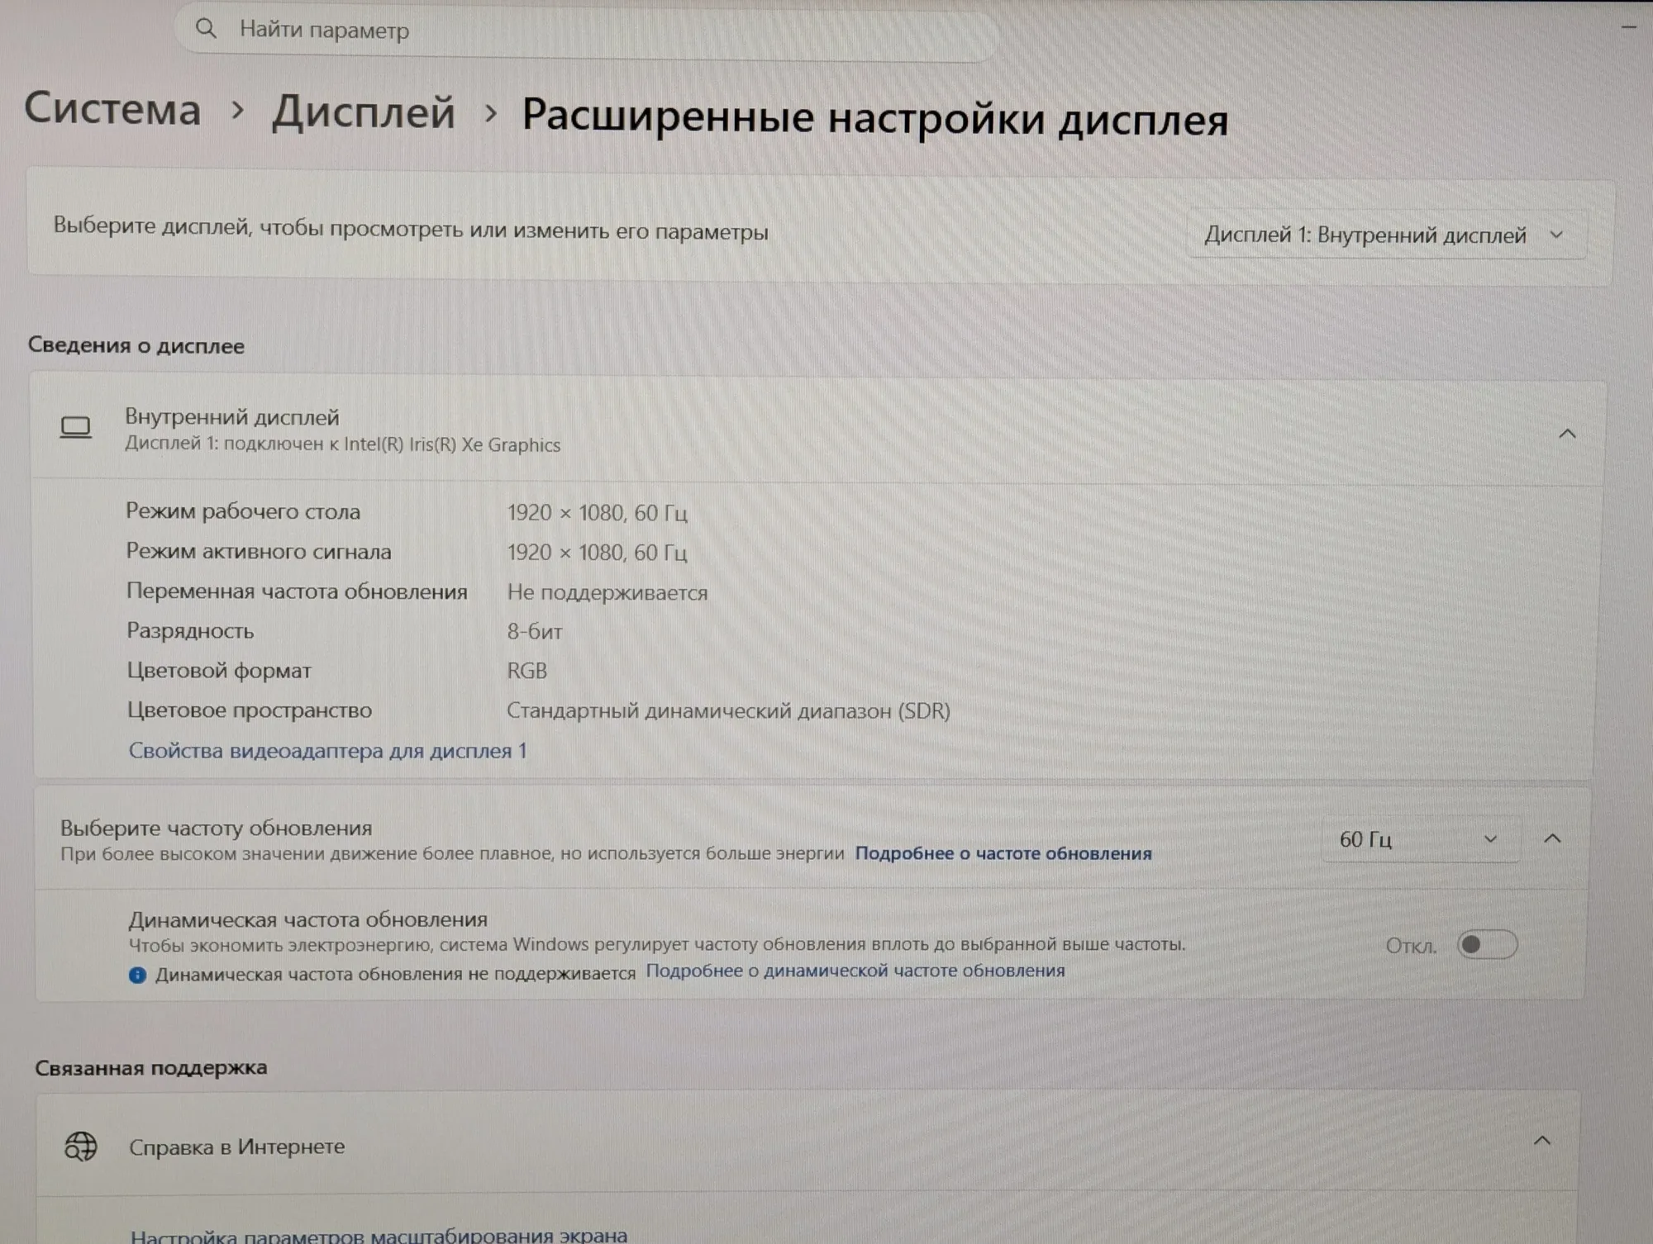This screenshot has height=1244, width=1653.
Task: Collapse the Справка в Интернете section
Action: click(x=1541, y=1141)
